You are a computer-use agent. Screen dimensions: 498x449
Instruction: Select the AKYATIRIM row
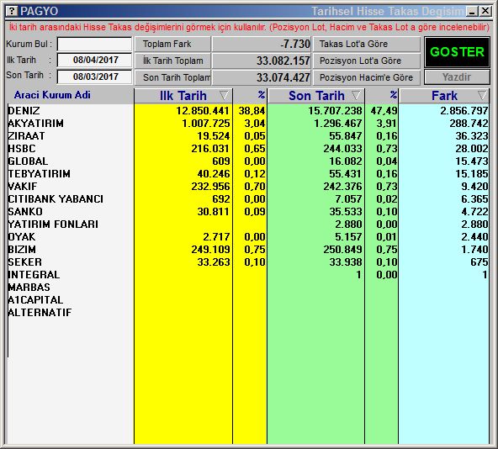click(x=248, y=124)
